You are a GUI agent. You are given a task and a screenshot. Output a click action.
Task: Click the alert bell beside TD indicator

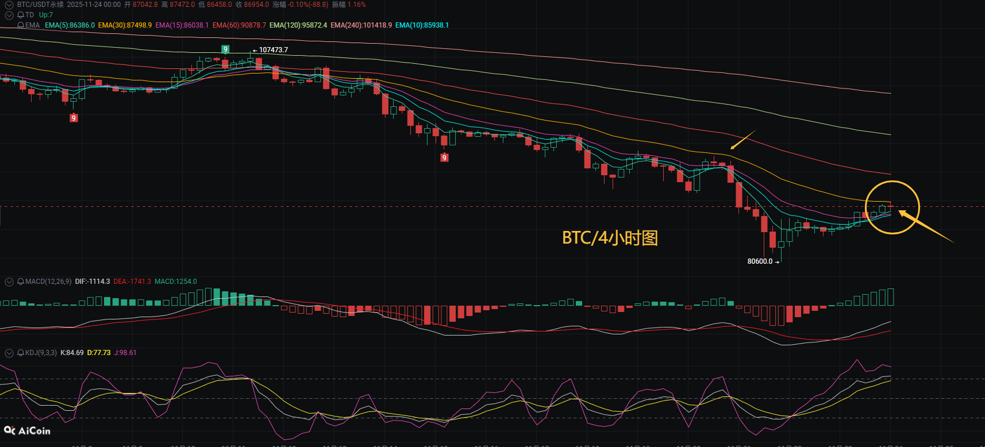point(21,15)
